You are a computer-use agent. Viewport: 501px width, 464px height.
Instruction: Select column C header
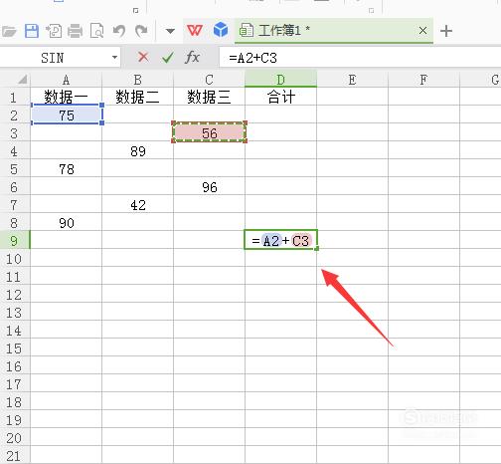[209, 80]
